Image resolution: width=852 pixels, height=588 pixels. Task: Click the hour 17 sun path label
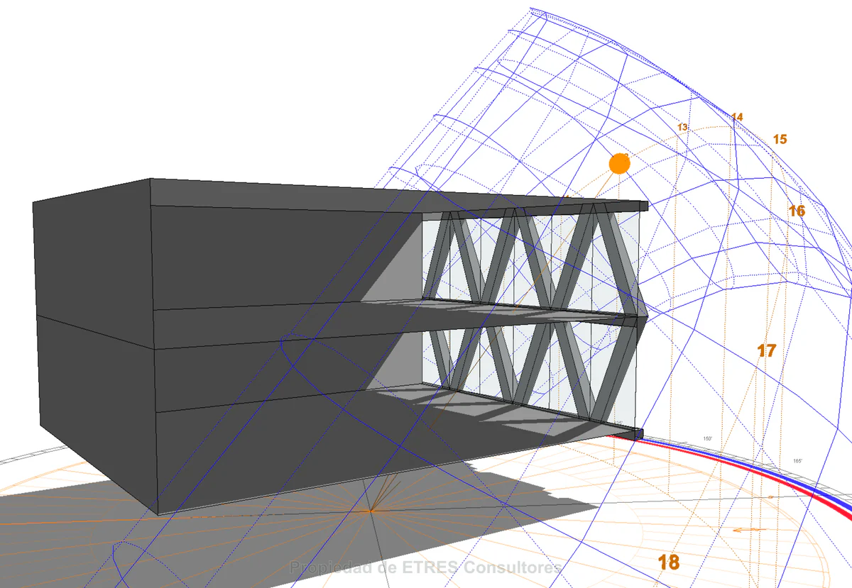pyautogui.click(x=766, y=350)
